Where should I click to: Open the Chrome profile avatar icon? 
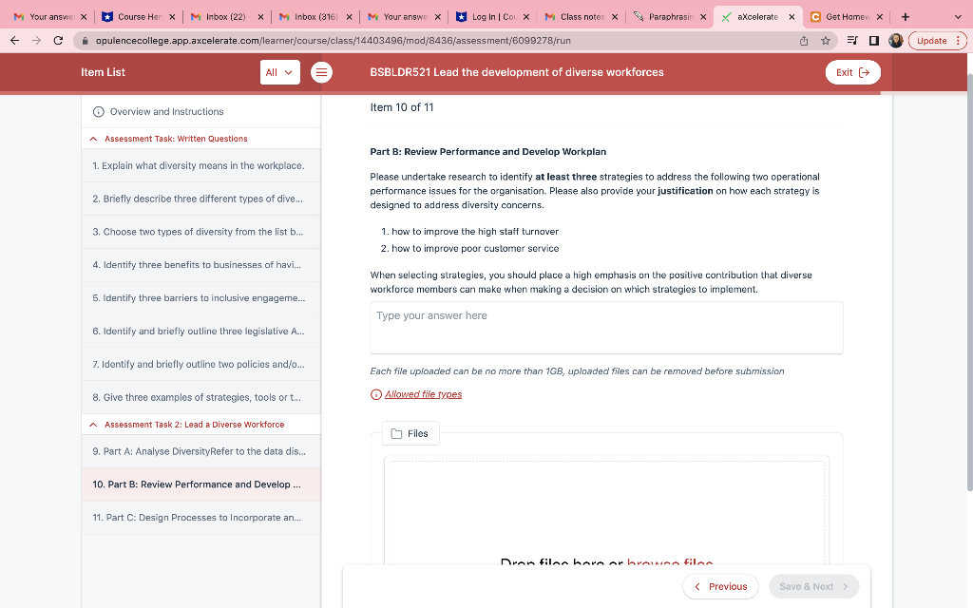[x=894, y=41]
